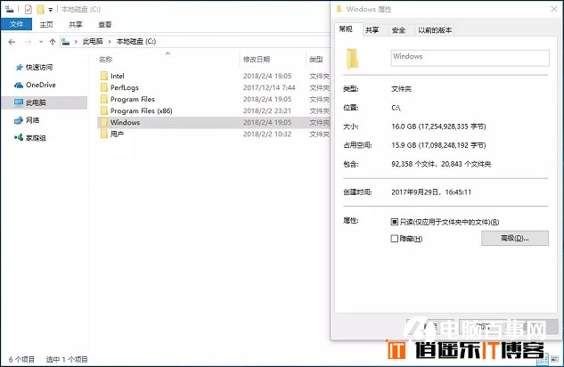Click the Program Files (x86) folder icon

pyautogui.click(x=104, y=110)
